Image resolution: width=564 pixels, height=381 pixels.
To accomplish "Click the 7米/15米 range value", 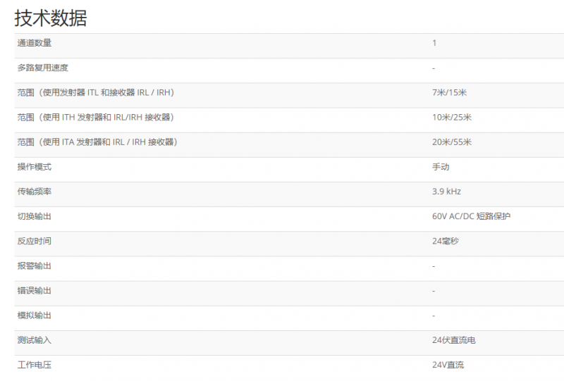I will coord(450,92).
